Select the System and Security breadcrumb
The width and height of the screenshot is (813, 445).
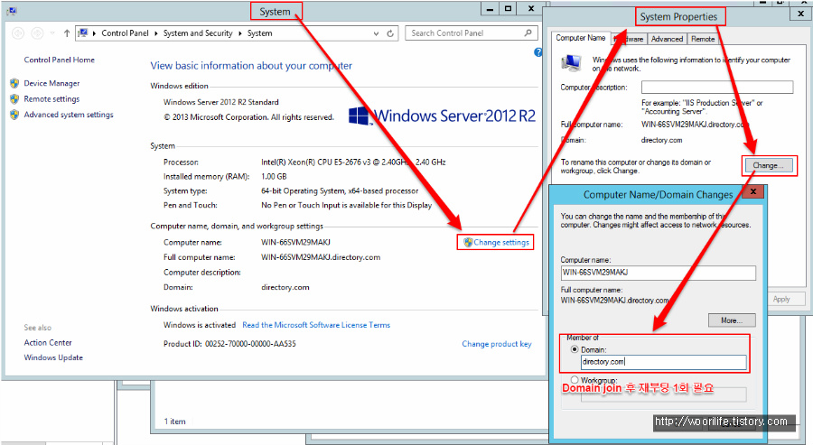click(198, 33)
